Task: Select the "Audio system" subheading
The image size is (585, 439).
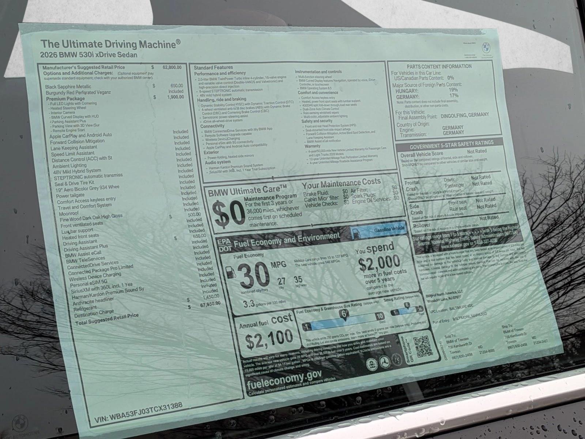Action: (x=218, y=162)
